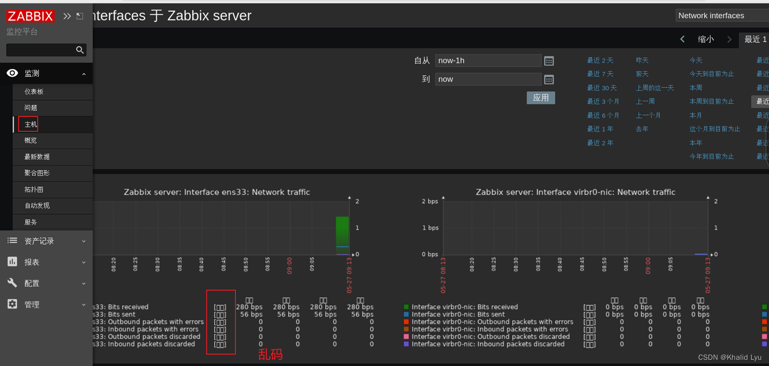The height and width of the screenshot is (366, 769).
Task: Select time range 最近 1 年
Action: click(600, 129)
